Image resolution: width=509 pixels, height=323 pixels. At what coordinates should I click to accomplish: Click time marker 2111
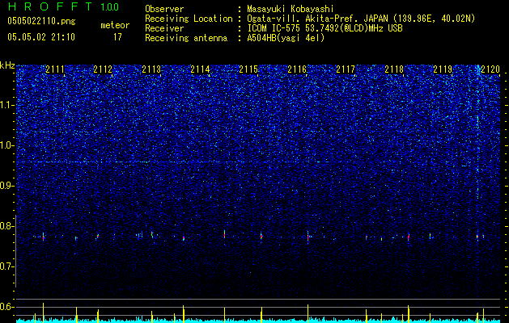pyautogui.click(x=55, y=69)
